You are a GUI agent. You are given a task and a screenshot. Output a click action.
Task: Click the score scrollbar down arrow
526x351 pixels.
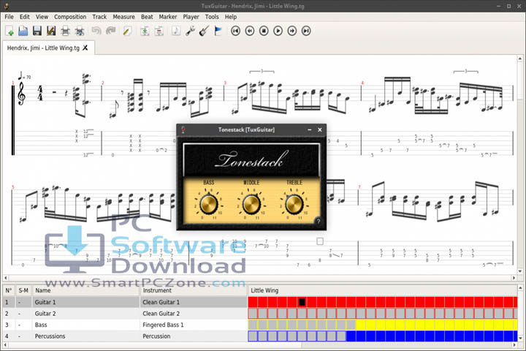520,271
